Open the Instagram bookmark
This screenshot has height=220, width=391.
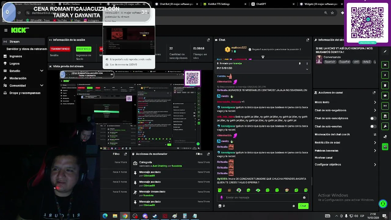91,20
